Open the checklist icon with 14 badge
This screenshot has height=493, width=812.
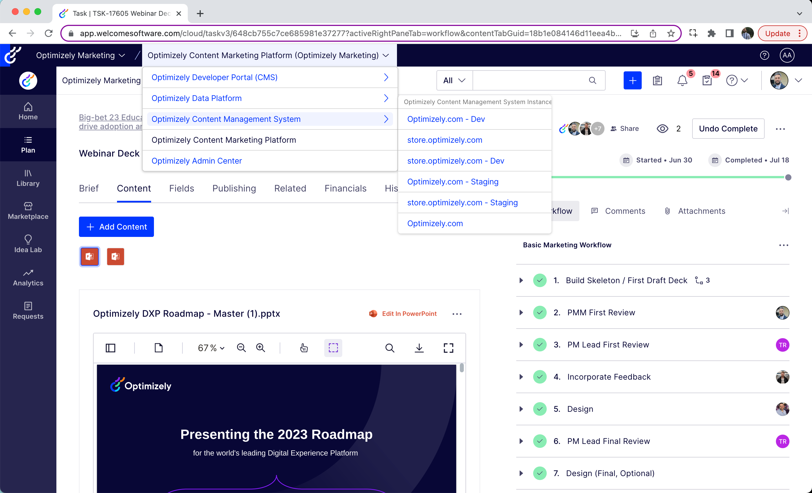(x=707, y=80)
